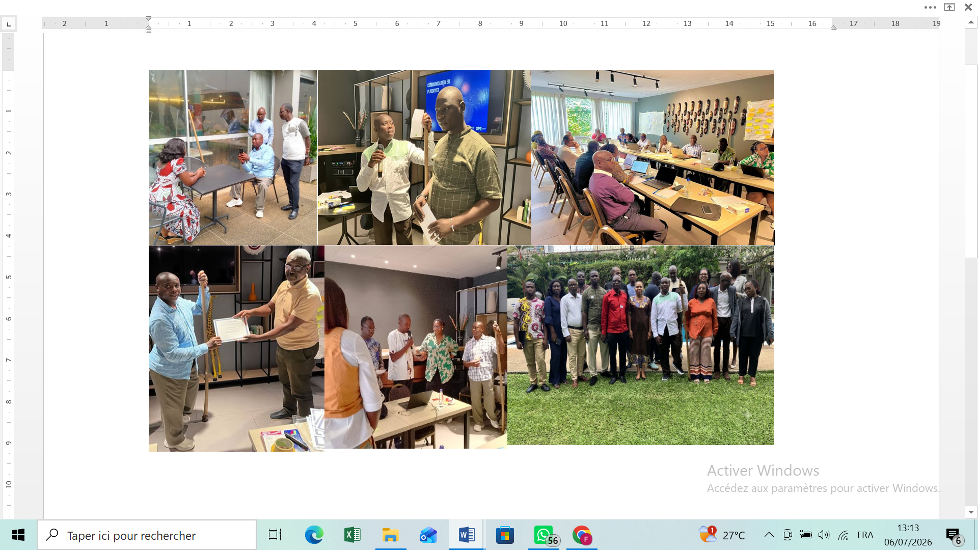Click the vertical scrollbar thumb
The height and width of the screenshot is (550, 978).
tap(971, 161)
